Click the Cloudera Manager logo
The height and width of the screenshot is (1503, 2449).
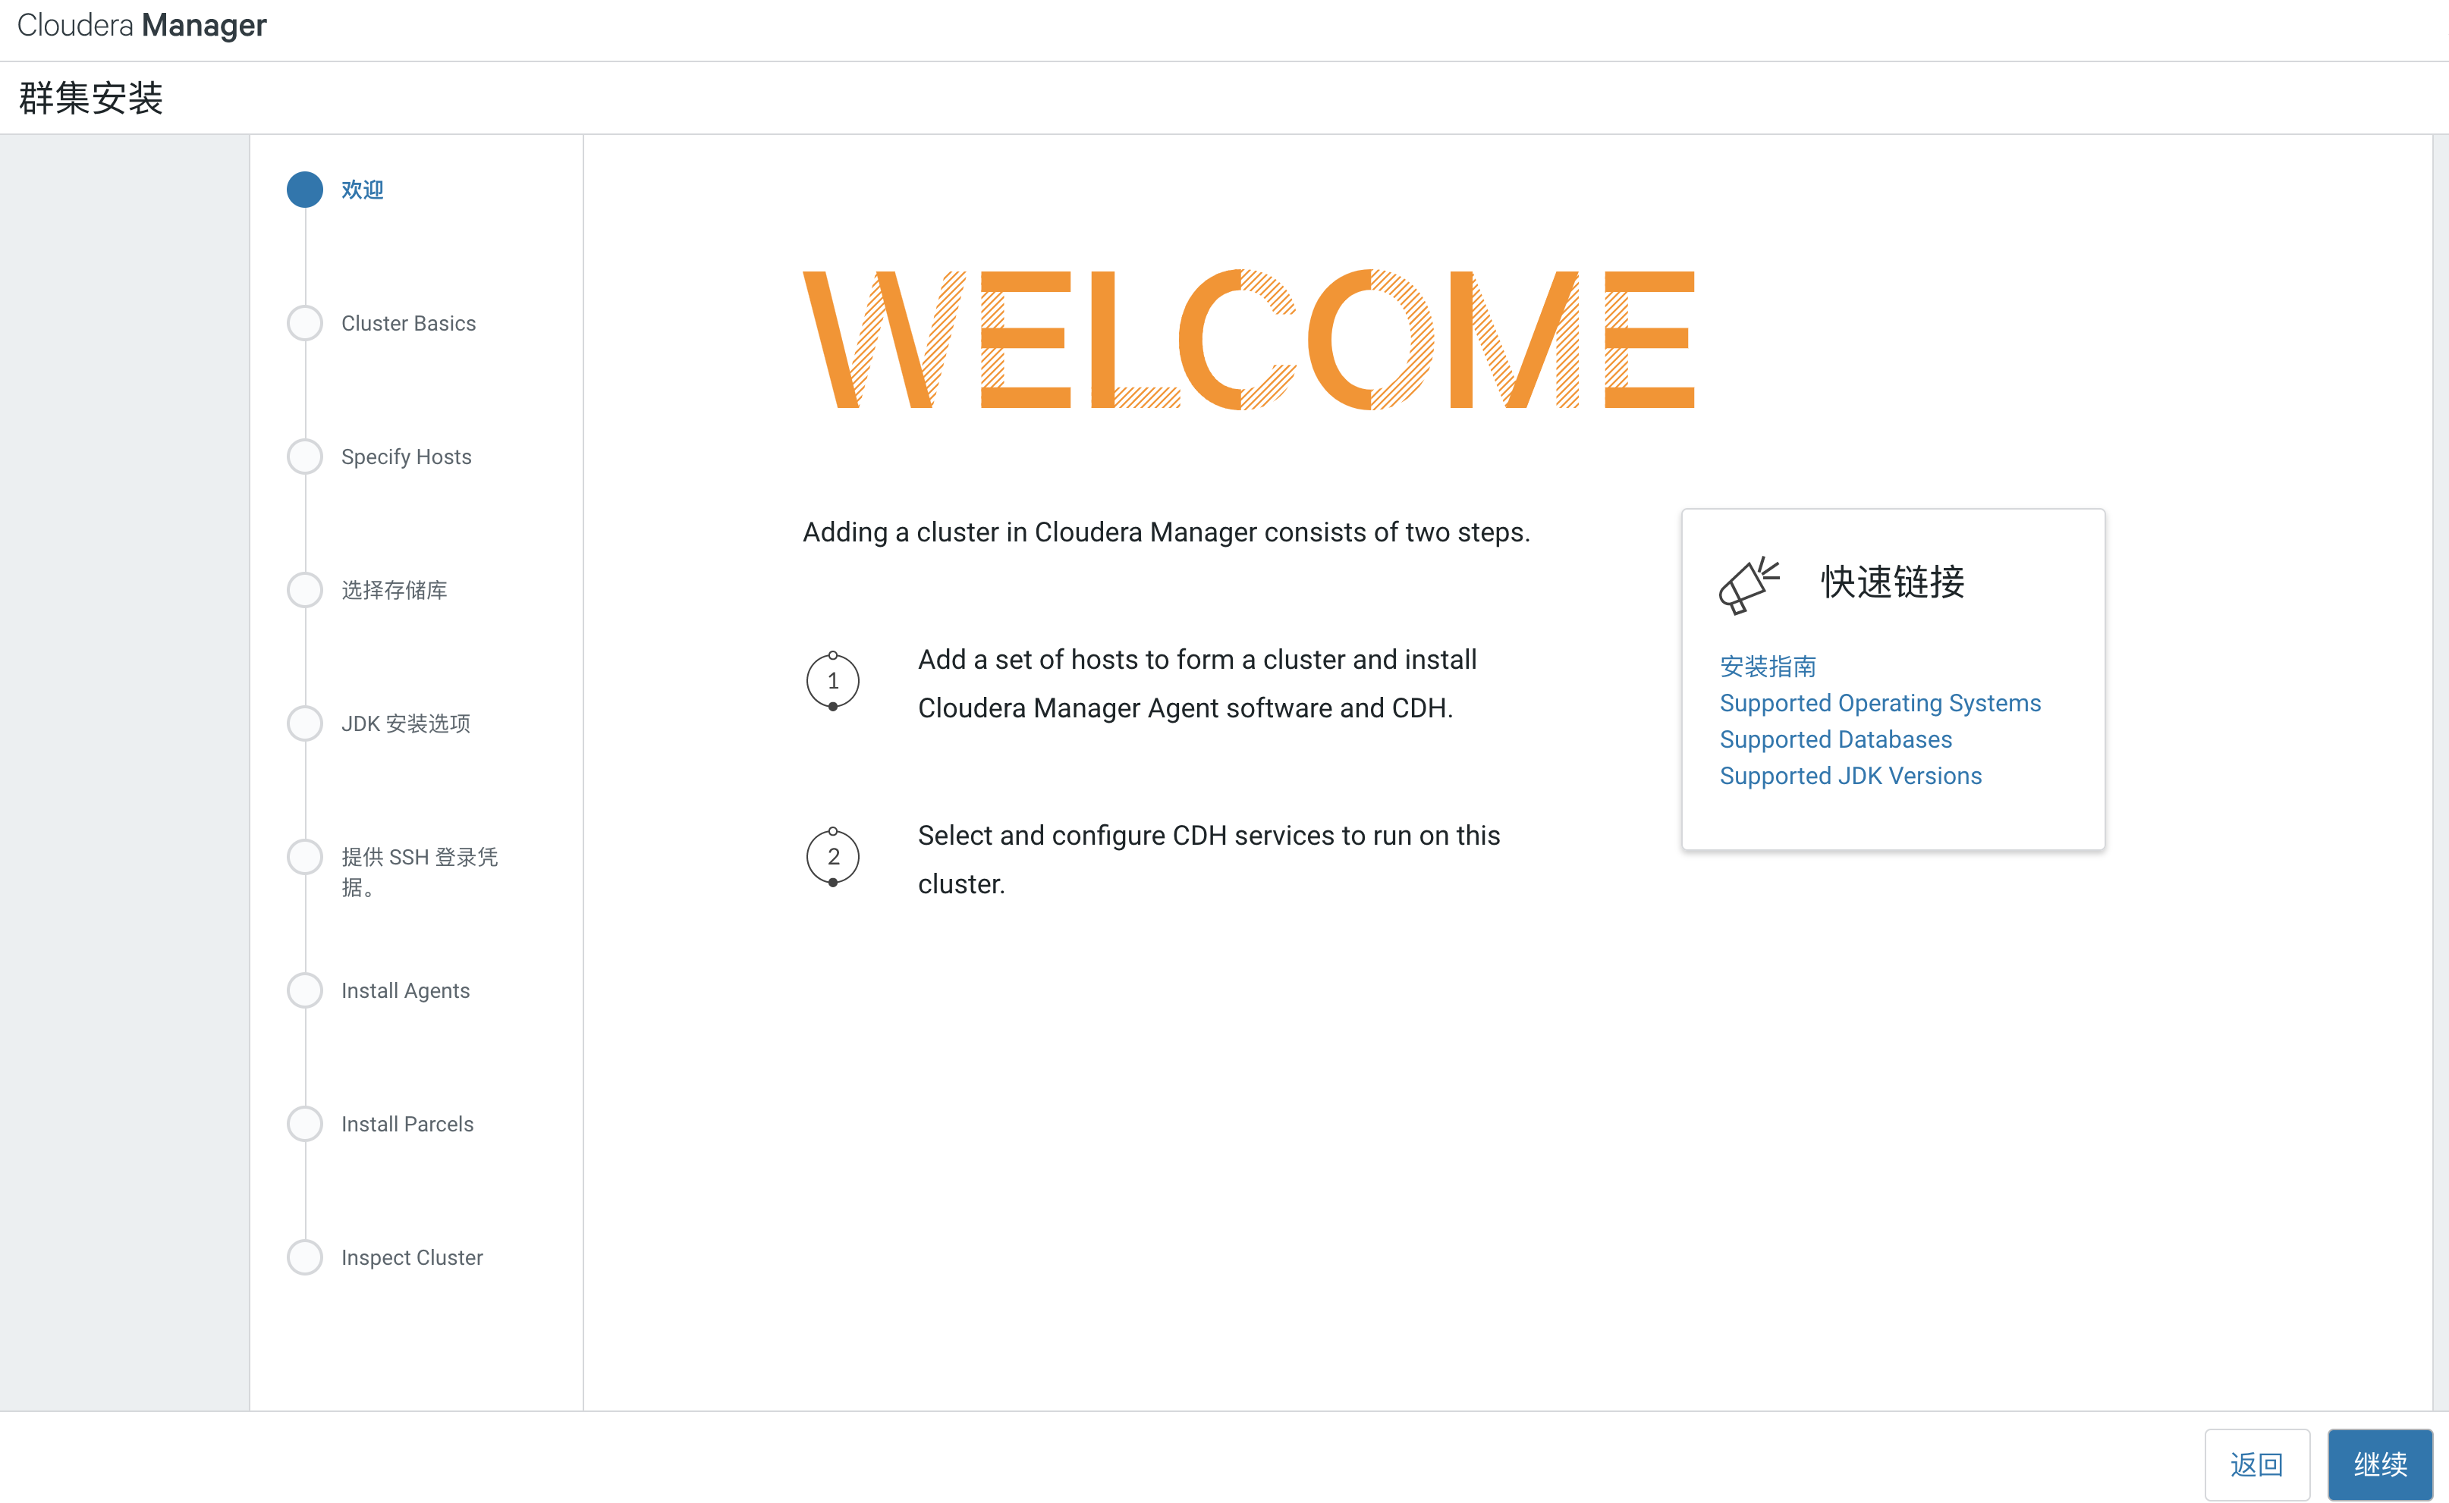142,25
